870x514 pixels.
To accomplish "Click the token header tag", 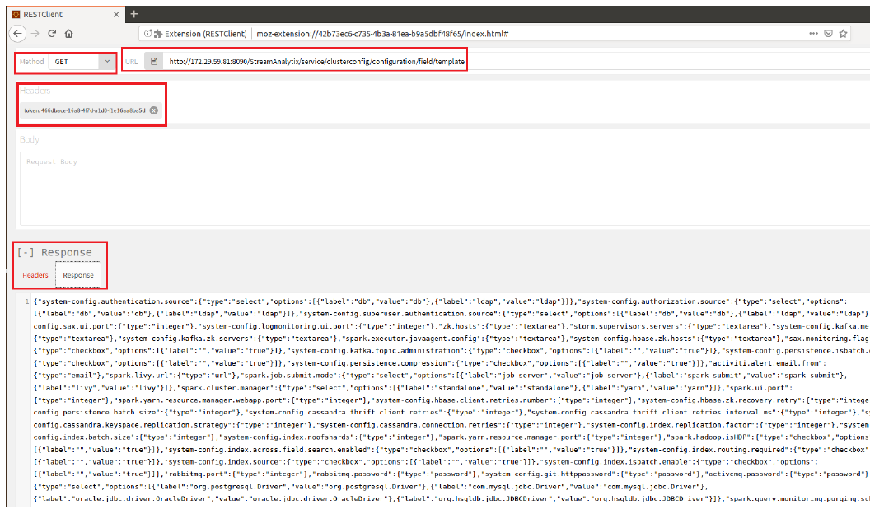I will pos(84,110).
